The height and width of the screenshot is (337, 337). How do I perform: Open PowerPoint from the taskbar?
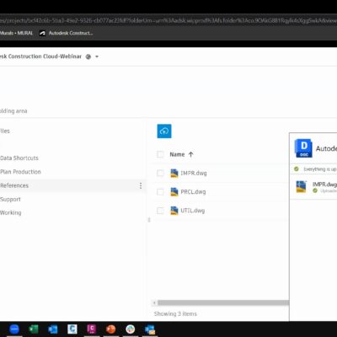click(111, 329)
